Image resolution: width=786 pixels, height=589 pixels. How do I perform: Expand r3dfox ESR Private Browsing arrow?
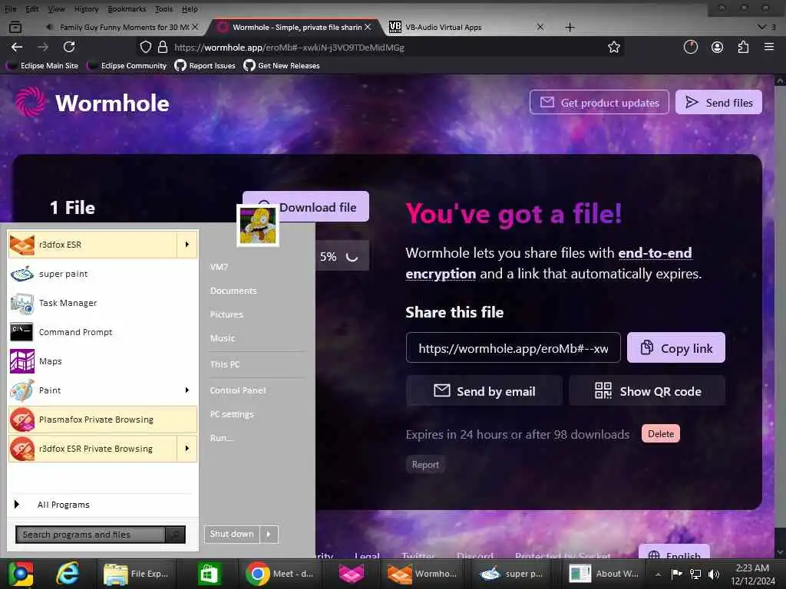tap(187, 448)
